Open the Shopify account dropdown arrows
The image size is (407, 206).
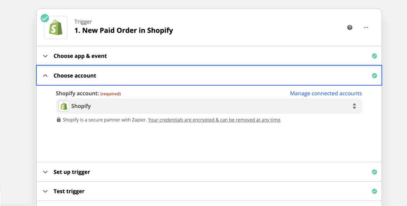pyautogui.click(x=354, y=106)
